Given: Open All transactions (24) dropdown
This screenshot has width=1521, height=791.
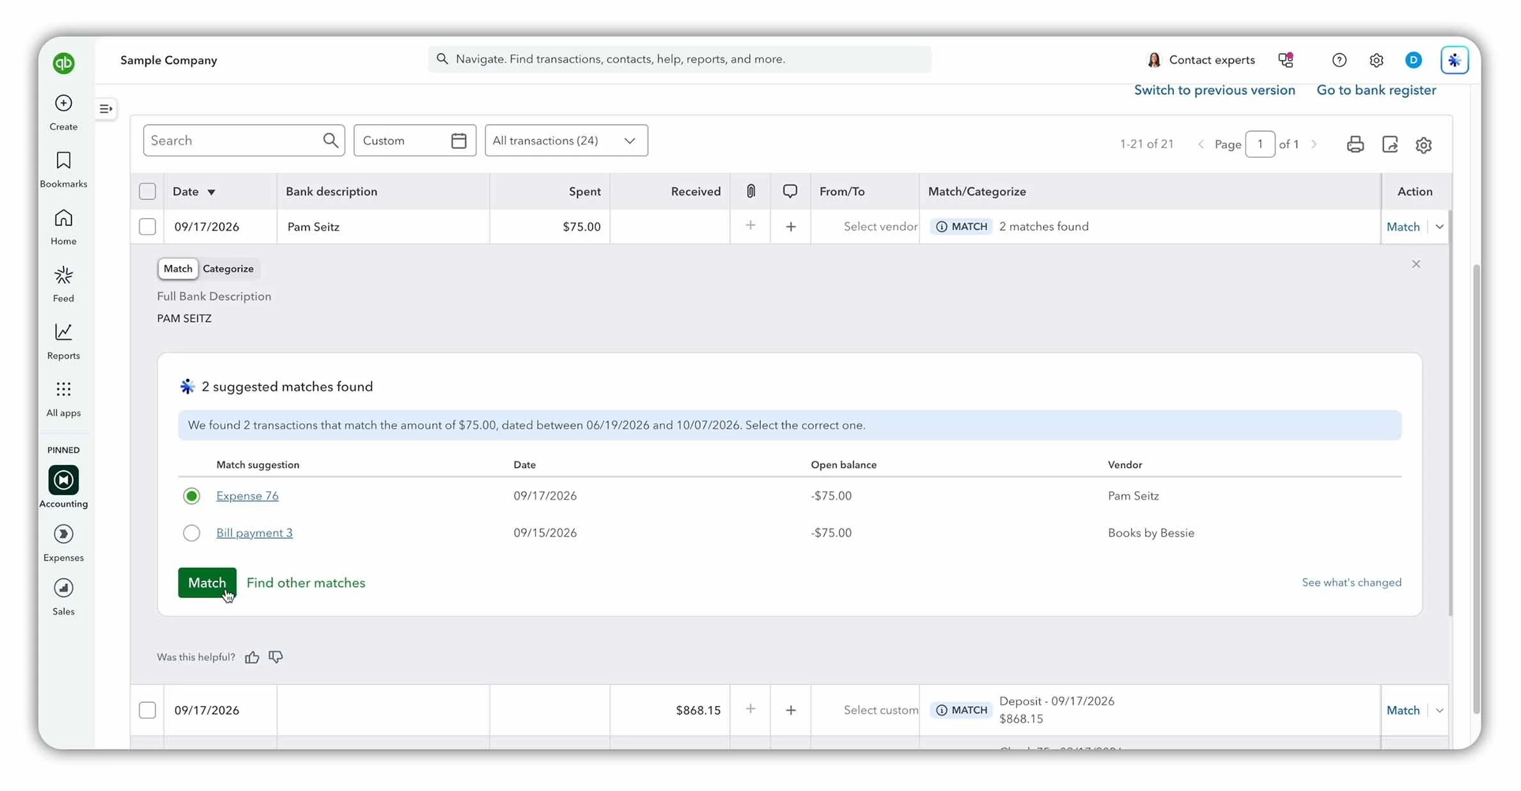Looking at the screenshot, I should (566, 141).
